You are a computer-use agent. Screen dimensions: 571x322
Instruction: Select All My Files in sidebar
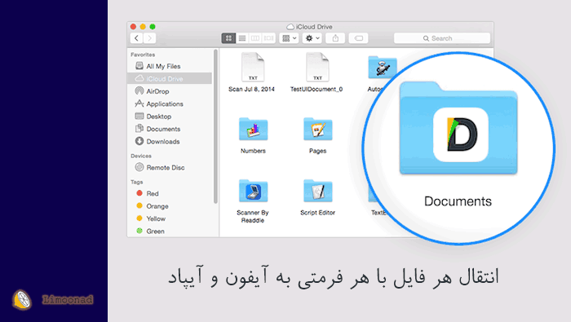170,66
